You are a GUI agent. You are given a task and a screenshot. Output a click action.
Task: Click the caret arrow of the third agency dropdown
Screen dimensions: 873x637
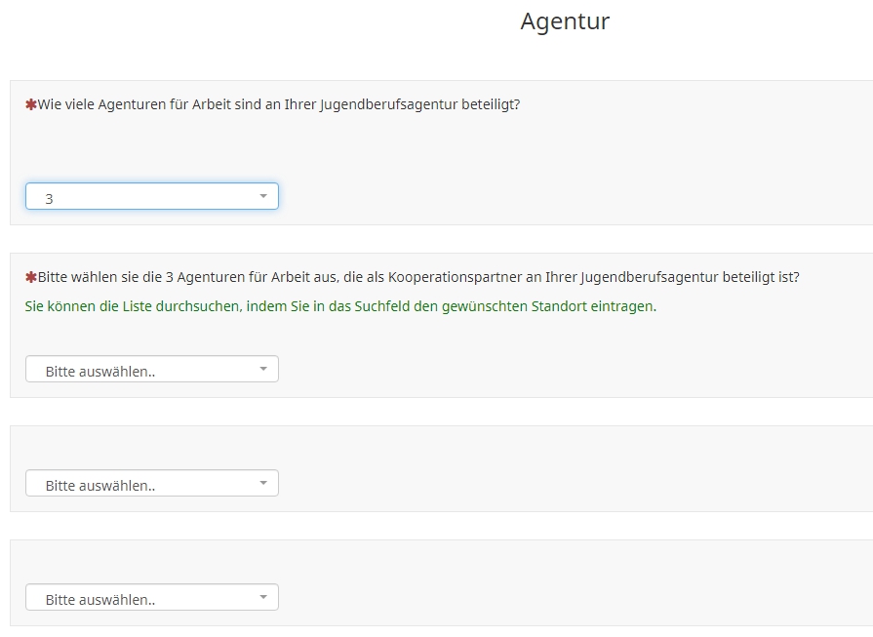point(262,598)
